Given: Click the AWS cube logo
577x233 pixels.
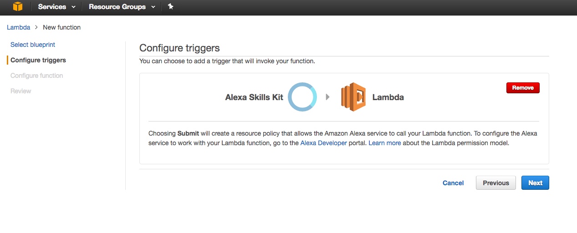Looking at the screenshot, I should coord(18,7).
